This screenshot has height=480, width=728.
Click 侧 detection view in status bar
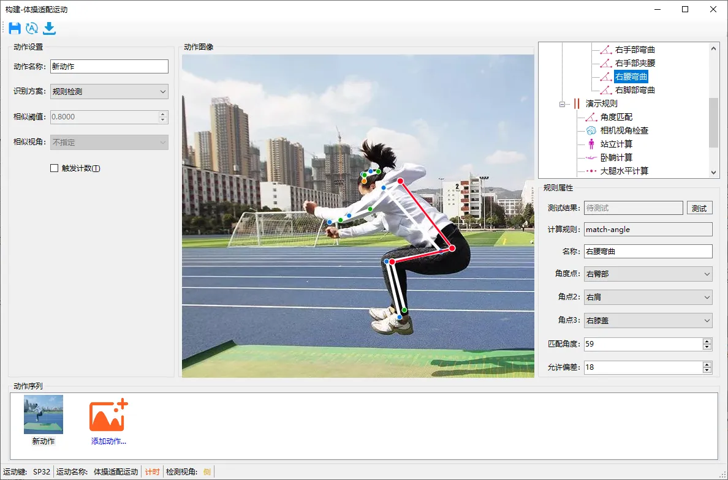tap(207, 471)
